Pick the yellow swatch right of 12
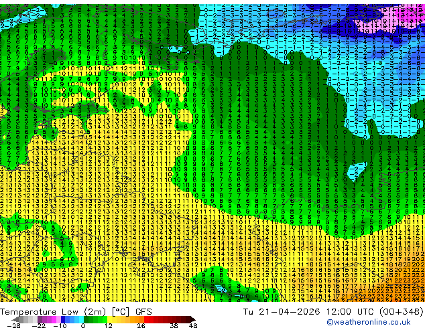Viewport: 425px width, 328px height. tap(109, 319)
